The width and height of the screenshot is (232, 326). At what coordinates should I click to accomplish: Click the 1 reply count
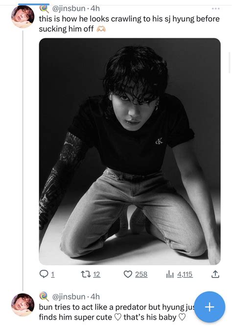(x=52, y=275)
